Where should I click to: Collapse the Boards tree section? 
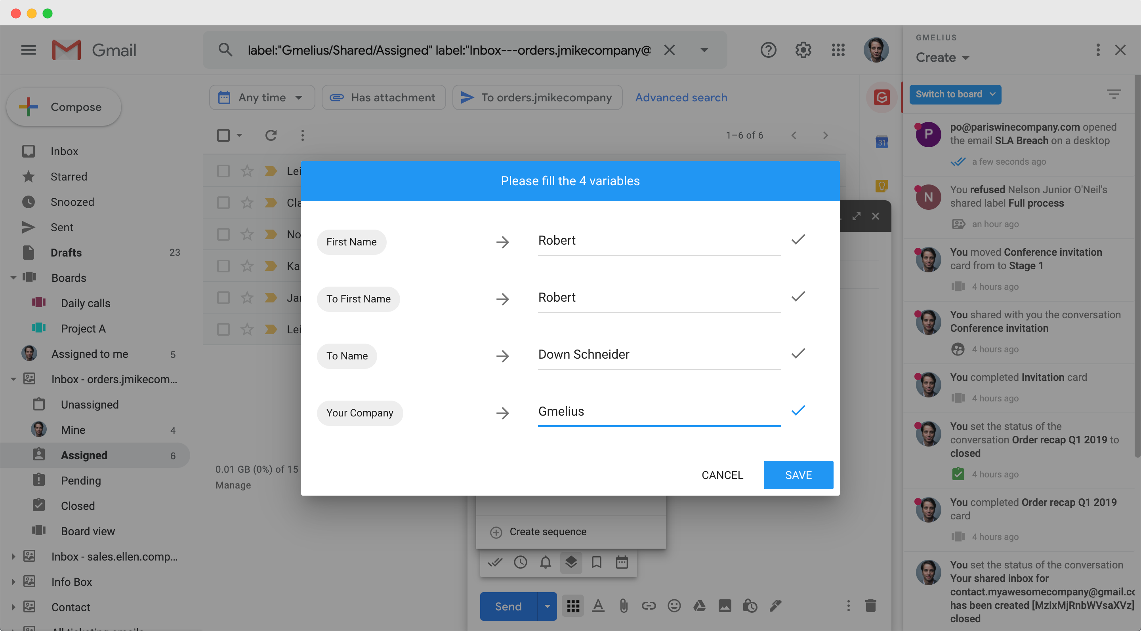[x=13, y=278]
